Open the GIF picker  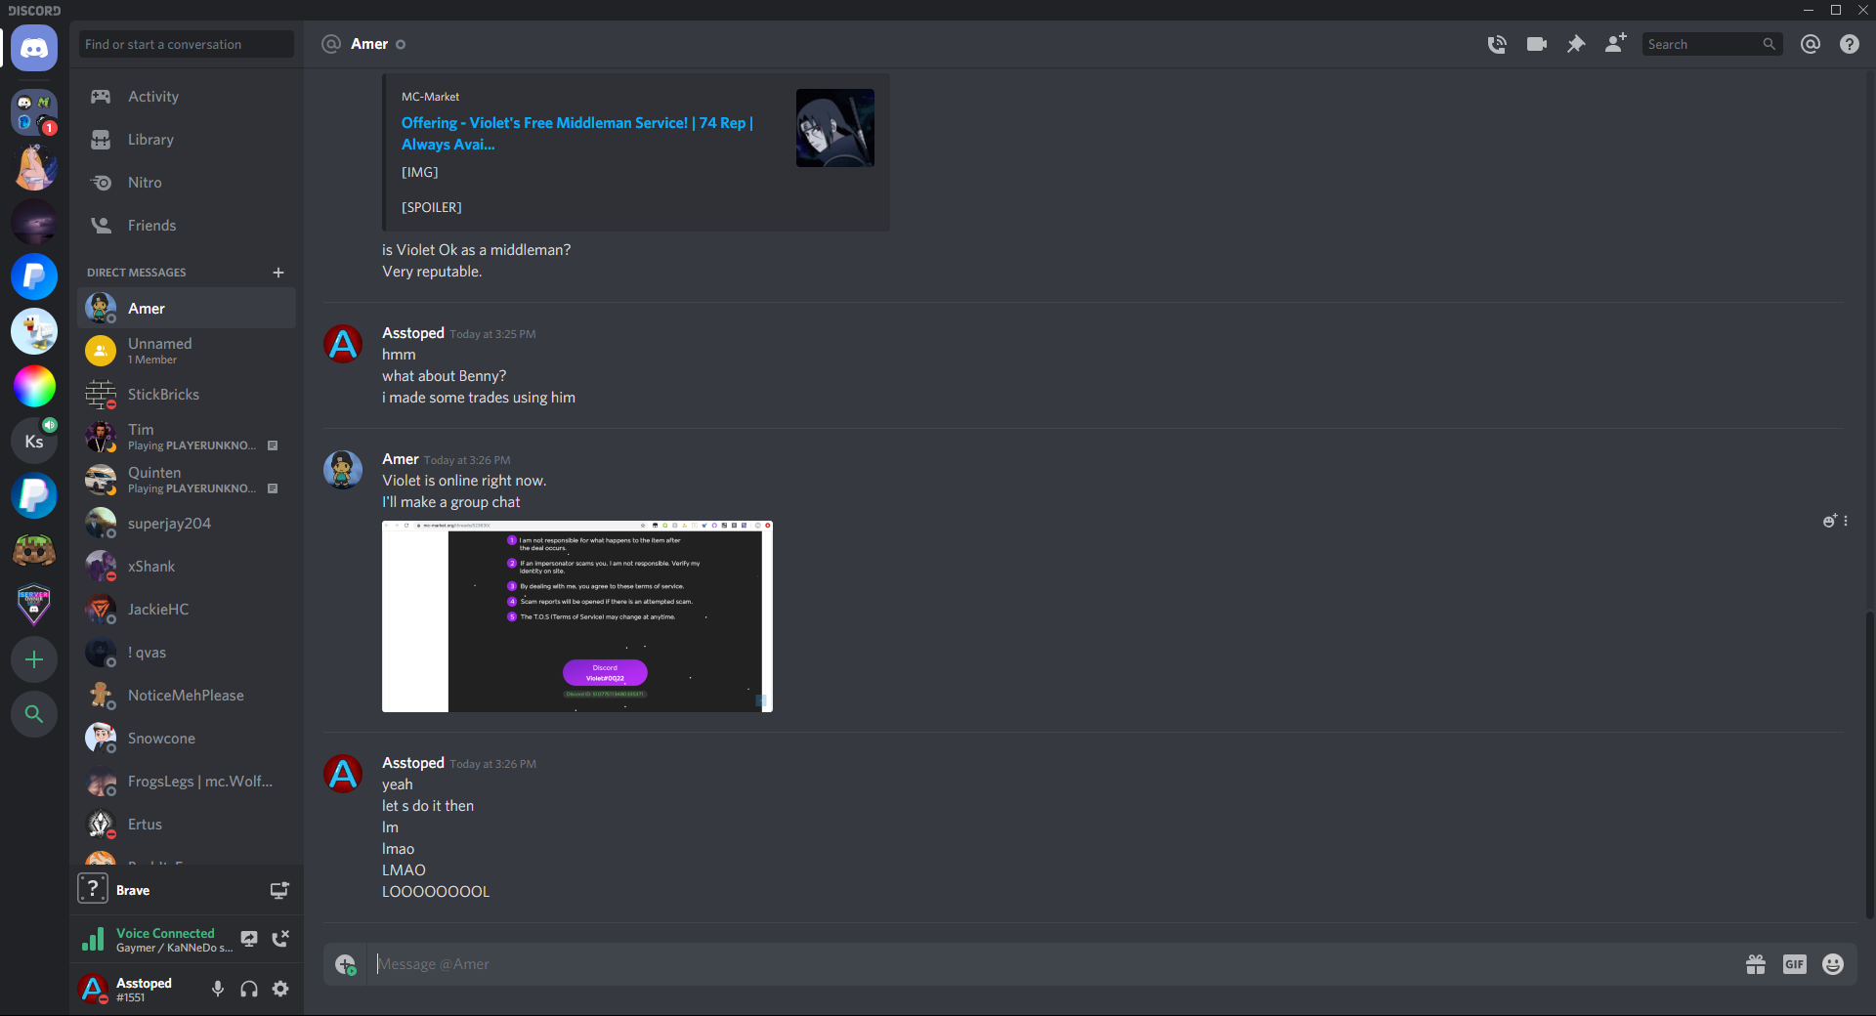[1794, 964]
